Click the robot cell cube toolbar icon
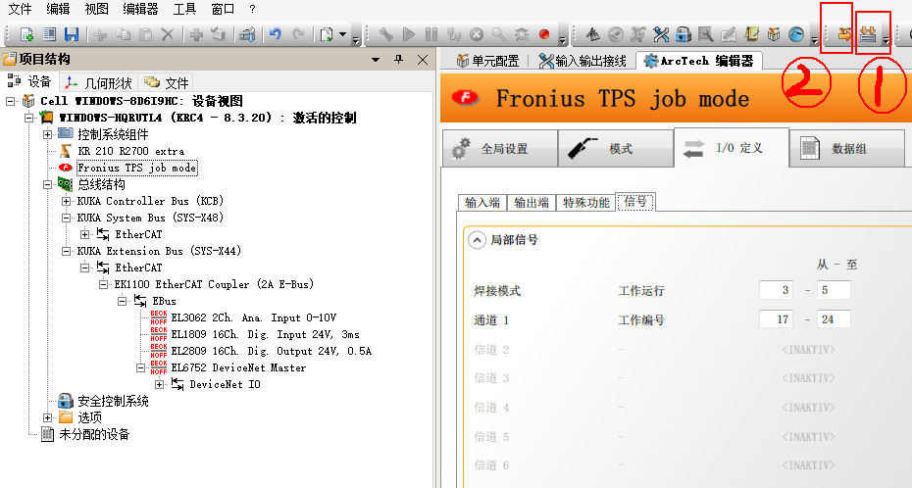The image size is (912, 488). click(774, 35)
